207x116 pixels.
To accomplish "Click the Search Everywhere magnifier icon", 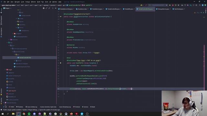I will click(x=200, y=5).
